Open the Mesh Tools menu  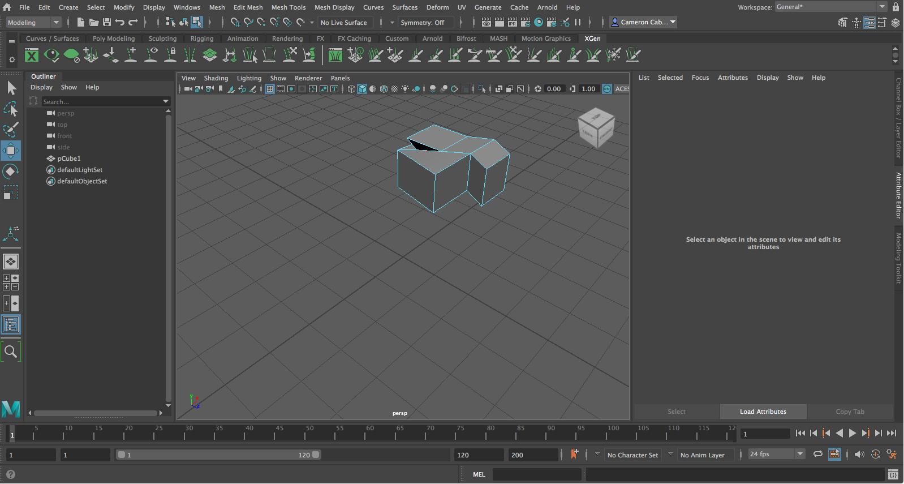[289, 7]
